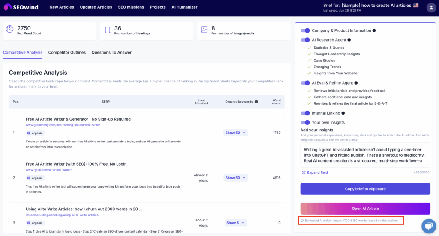Open the user profile avatar icon
439x236 pixels.
pyautogui.click(x=431, y=7)
